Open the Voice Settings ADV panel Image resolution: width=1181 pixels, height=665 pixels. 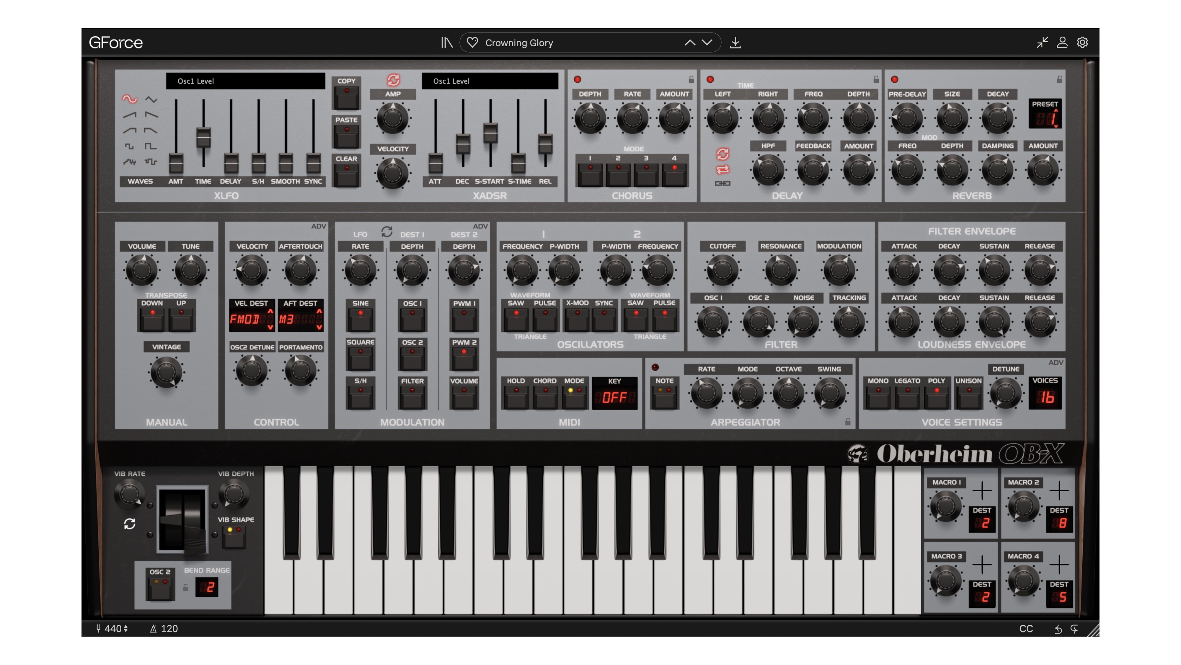(x=1056, y=363)
